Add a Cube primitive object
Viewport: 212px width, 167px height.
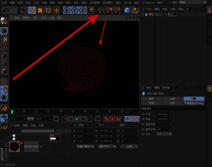coord(127,10)
